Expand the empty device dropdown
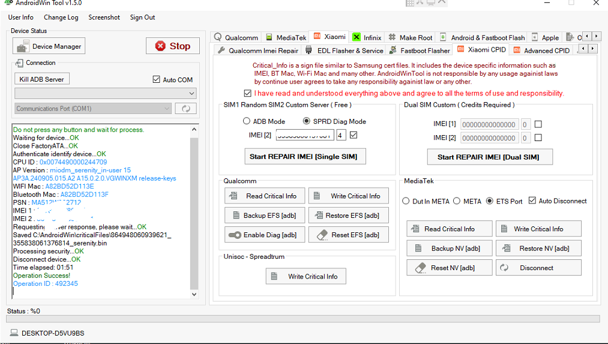Image resolution: width=608 pixels, height=344 pixels. click(106, 94)
